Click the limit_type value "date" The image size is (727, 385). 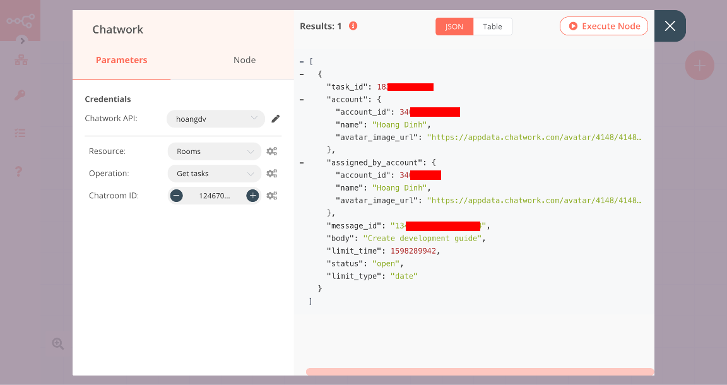coord(404,276)
